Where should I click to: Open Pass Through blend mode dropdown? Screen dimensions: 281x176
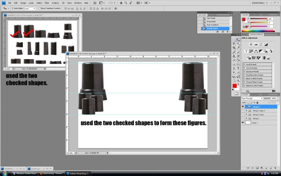pos(252,99)
